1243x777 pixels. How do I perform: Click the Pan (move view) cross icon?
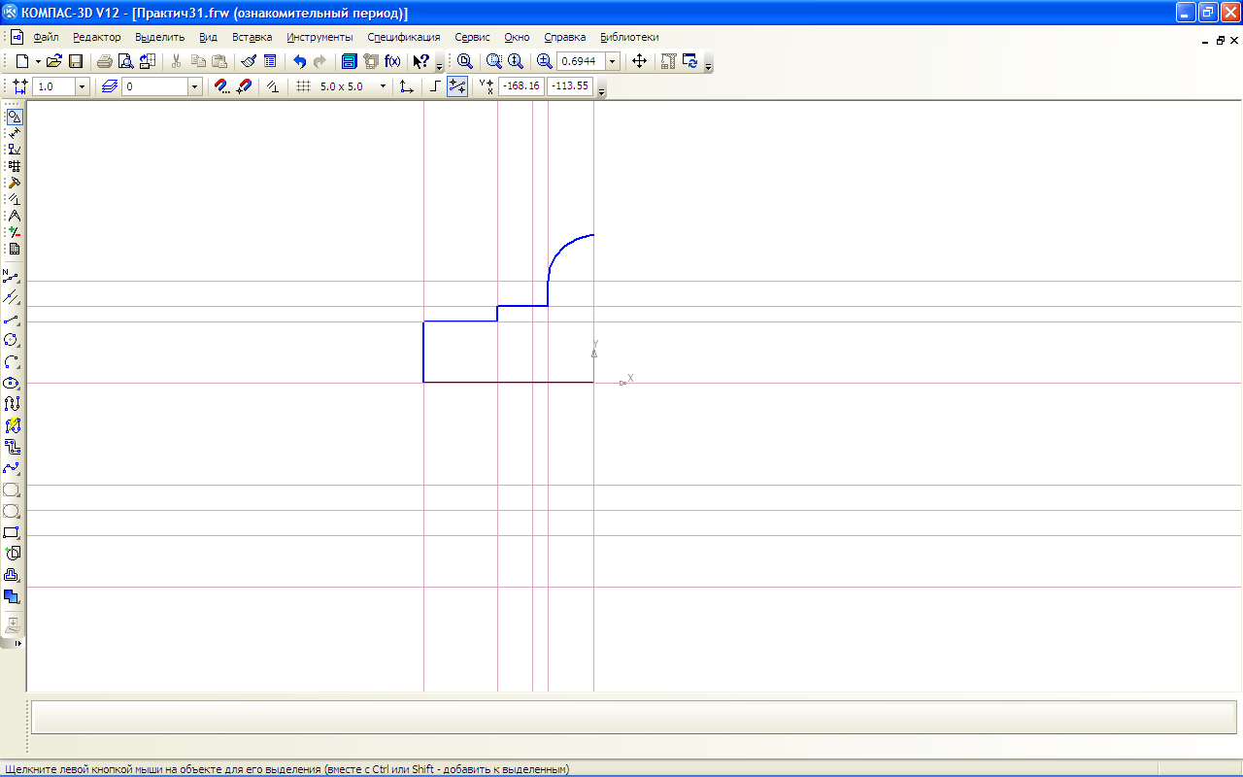tap(639, 61)
